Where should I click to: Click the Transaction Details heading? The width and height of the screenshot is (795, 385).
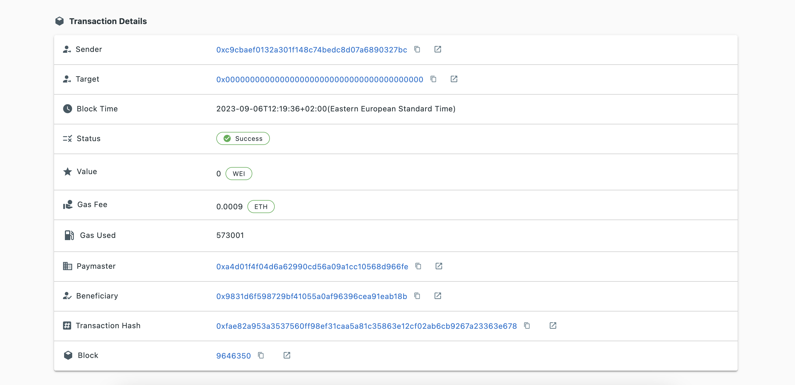click(x=108, y=21)
